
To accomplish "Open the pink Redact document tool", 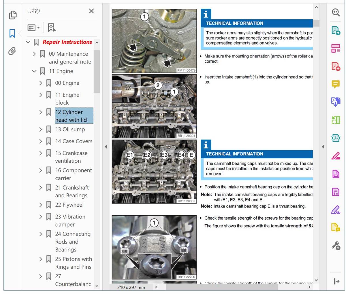I will tap(336, 192).
